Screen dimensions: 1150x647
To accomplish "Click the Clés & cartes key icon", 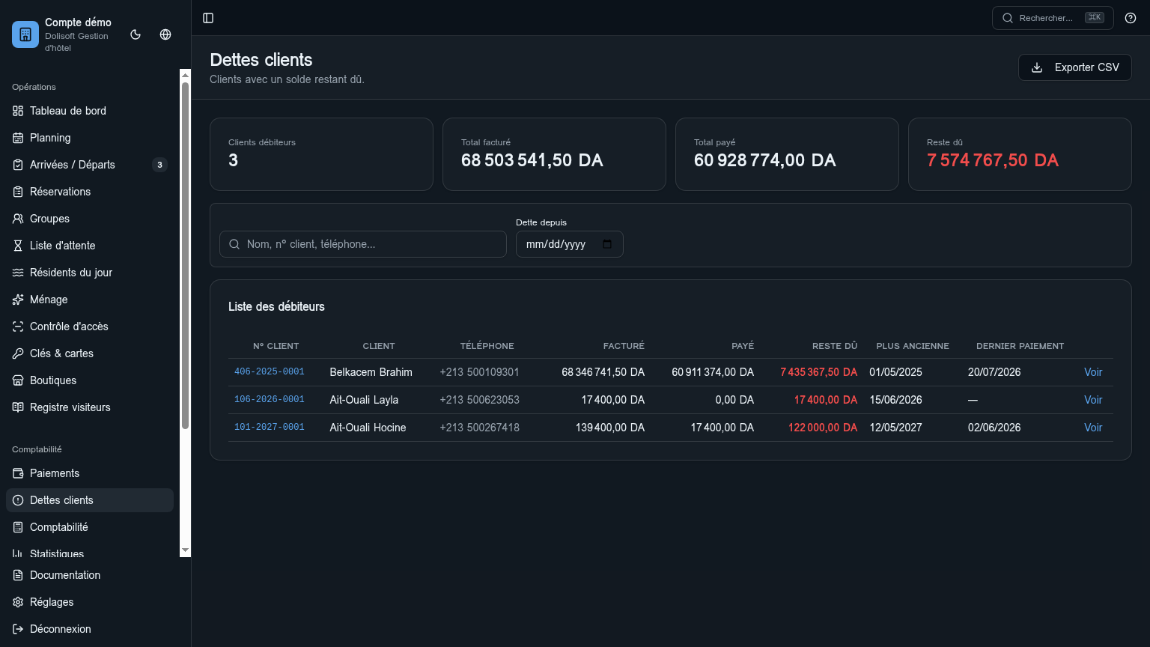I will [18, 353].
